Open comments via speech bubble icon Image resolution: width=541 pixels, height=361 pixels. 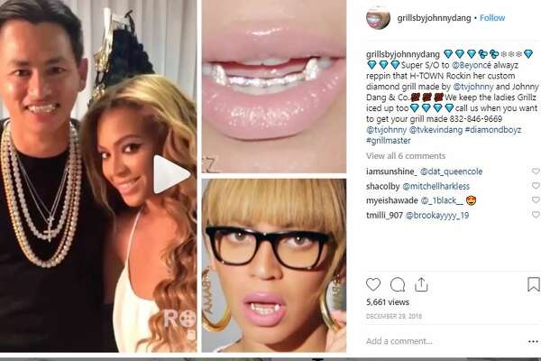click(x=398, y=284)
